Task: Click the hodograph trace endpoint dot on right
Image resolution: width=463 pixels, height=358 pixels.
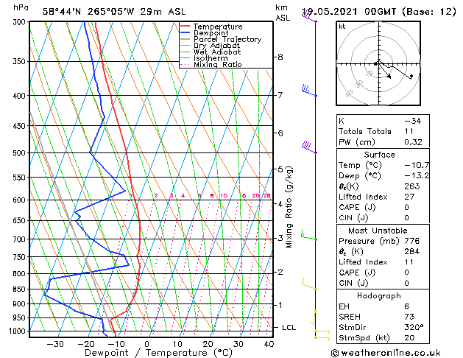Action: 411,76
